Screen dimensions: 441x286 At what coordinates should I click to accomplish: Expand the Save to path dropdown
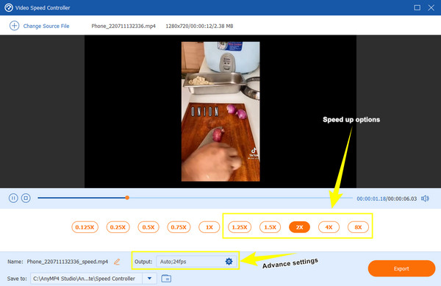coord(150,279)
